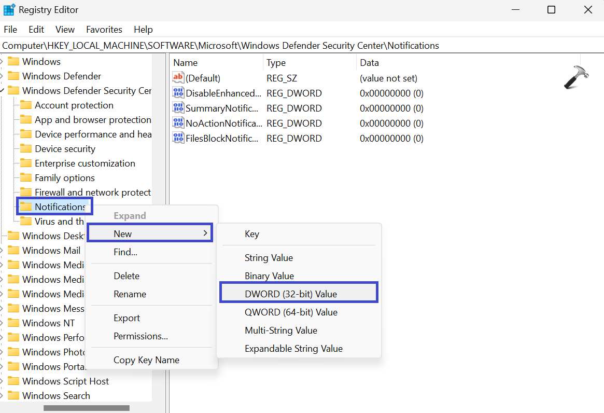
Task: Click Copy Key Name in context menu
Action: pos(146,360)
